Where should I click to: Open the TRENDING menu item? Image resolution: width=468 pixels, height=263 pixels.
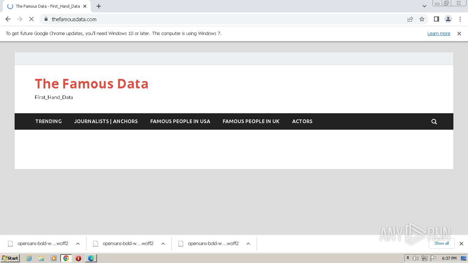tap(49, 121)
